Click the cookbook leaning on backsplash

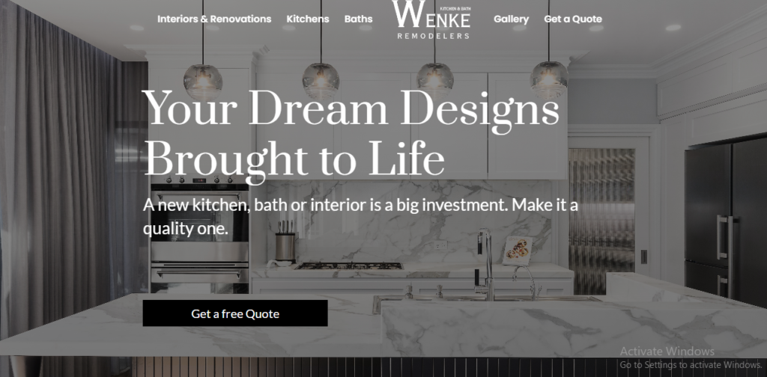tap(518, 251)
